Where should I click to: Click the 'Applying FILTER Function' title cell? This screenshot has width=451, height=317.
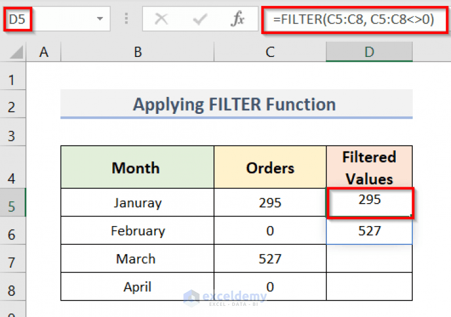coord(236,104)
